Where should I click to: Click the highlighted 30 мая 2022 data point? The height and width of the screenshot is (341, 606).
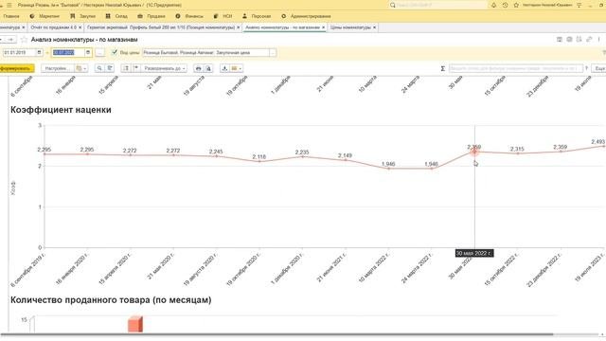[474, 153]
